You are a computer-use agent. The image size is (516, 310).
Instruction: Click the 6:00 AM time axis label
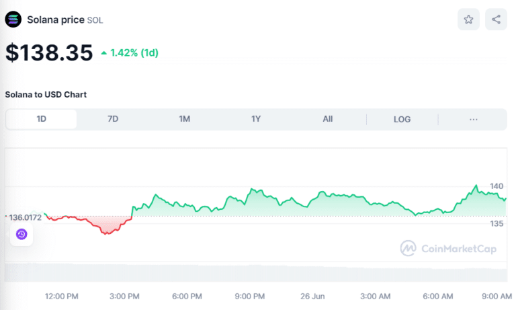point(437,297)
